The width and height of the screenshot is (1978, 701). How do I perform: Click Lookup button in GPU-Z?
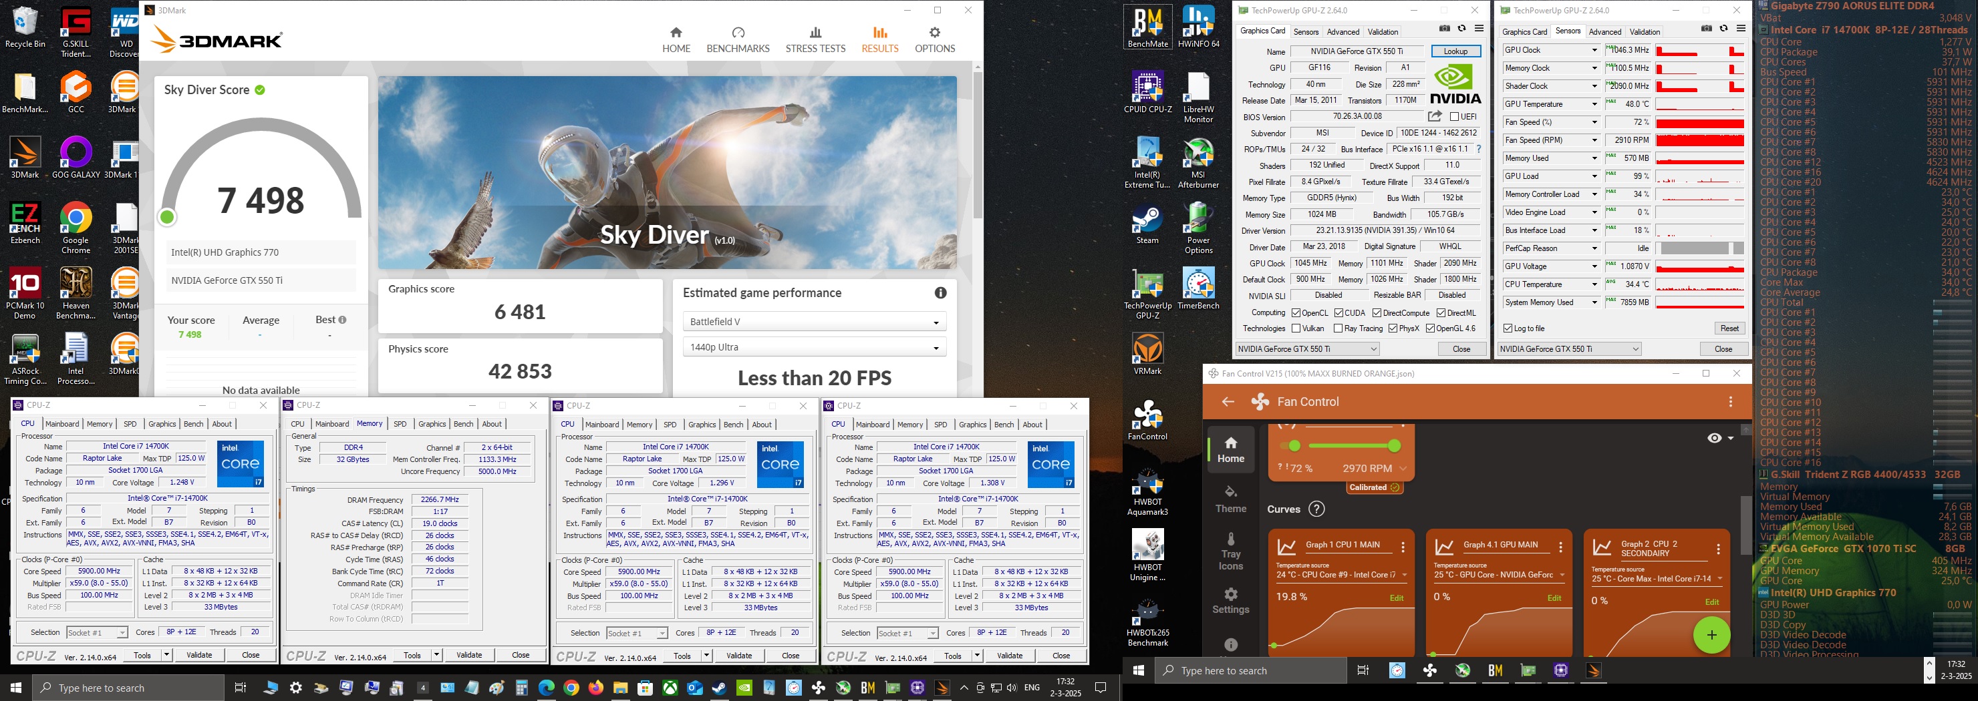tap(1456, 51)
